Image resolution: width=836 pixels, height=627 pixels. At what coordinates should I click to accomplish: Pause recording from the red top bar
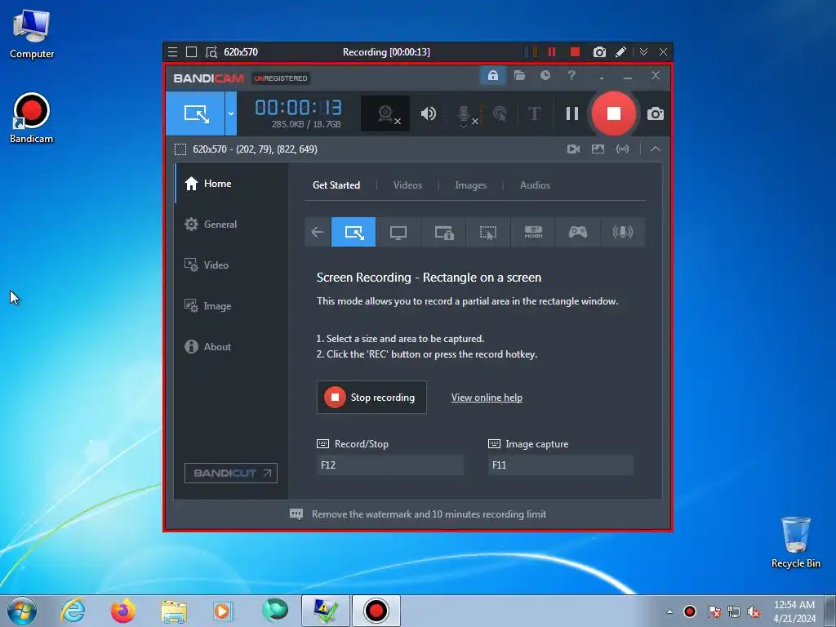tap(552, 51)
